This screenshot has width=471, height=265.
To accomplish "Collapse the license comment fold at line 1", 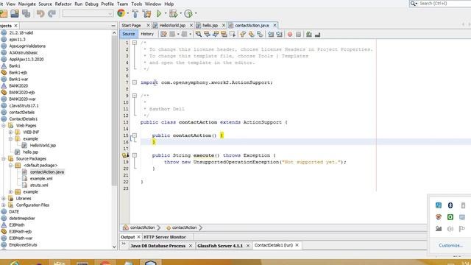I will (x=135, y=43).
